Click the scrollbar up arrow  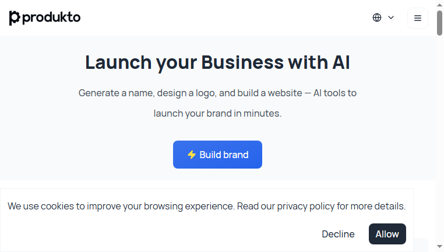pos(439,5)
